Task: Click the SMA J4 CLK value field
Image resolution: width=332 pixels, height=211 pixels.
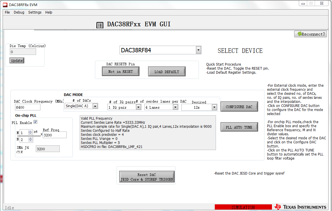Action: (x=48, y=149)
